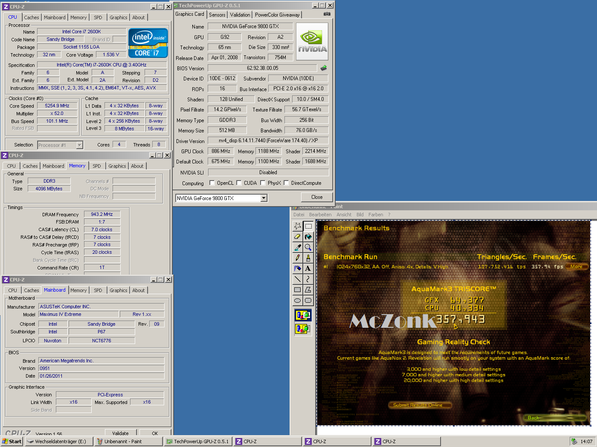
Task: Click the BIOS version 0951 field
Action: pyautogui.click(x=101, y=368)
